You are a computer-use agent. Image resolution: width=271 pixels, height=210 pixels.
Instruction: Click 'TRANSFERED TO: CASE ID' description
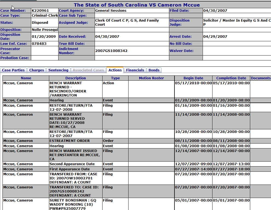[x=74, y=191]
